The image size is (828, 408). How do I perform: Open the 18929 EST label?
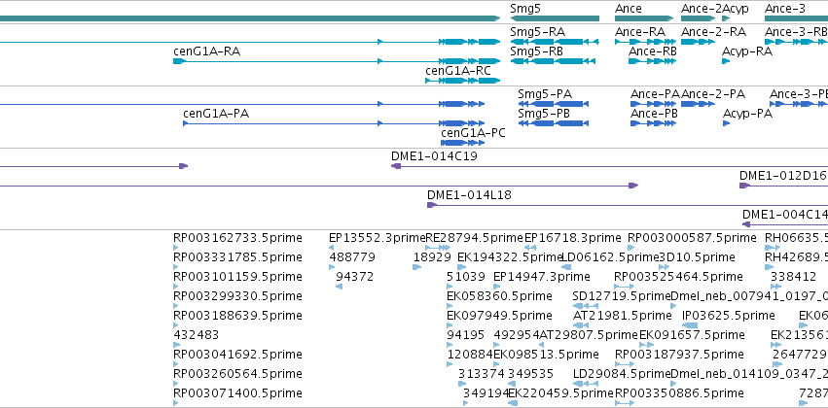pos(432,257)
